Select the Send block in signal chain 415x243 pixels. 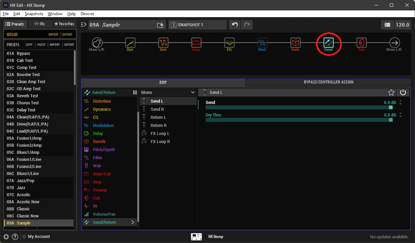click(328, 42)
